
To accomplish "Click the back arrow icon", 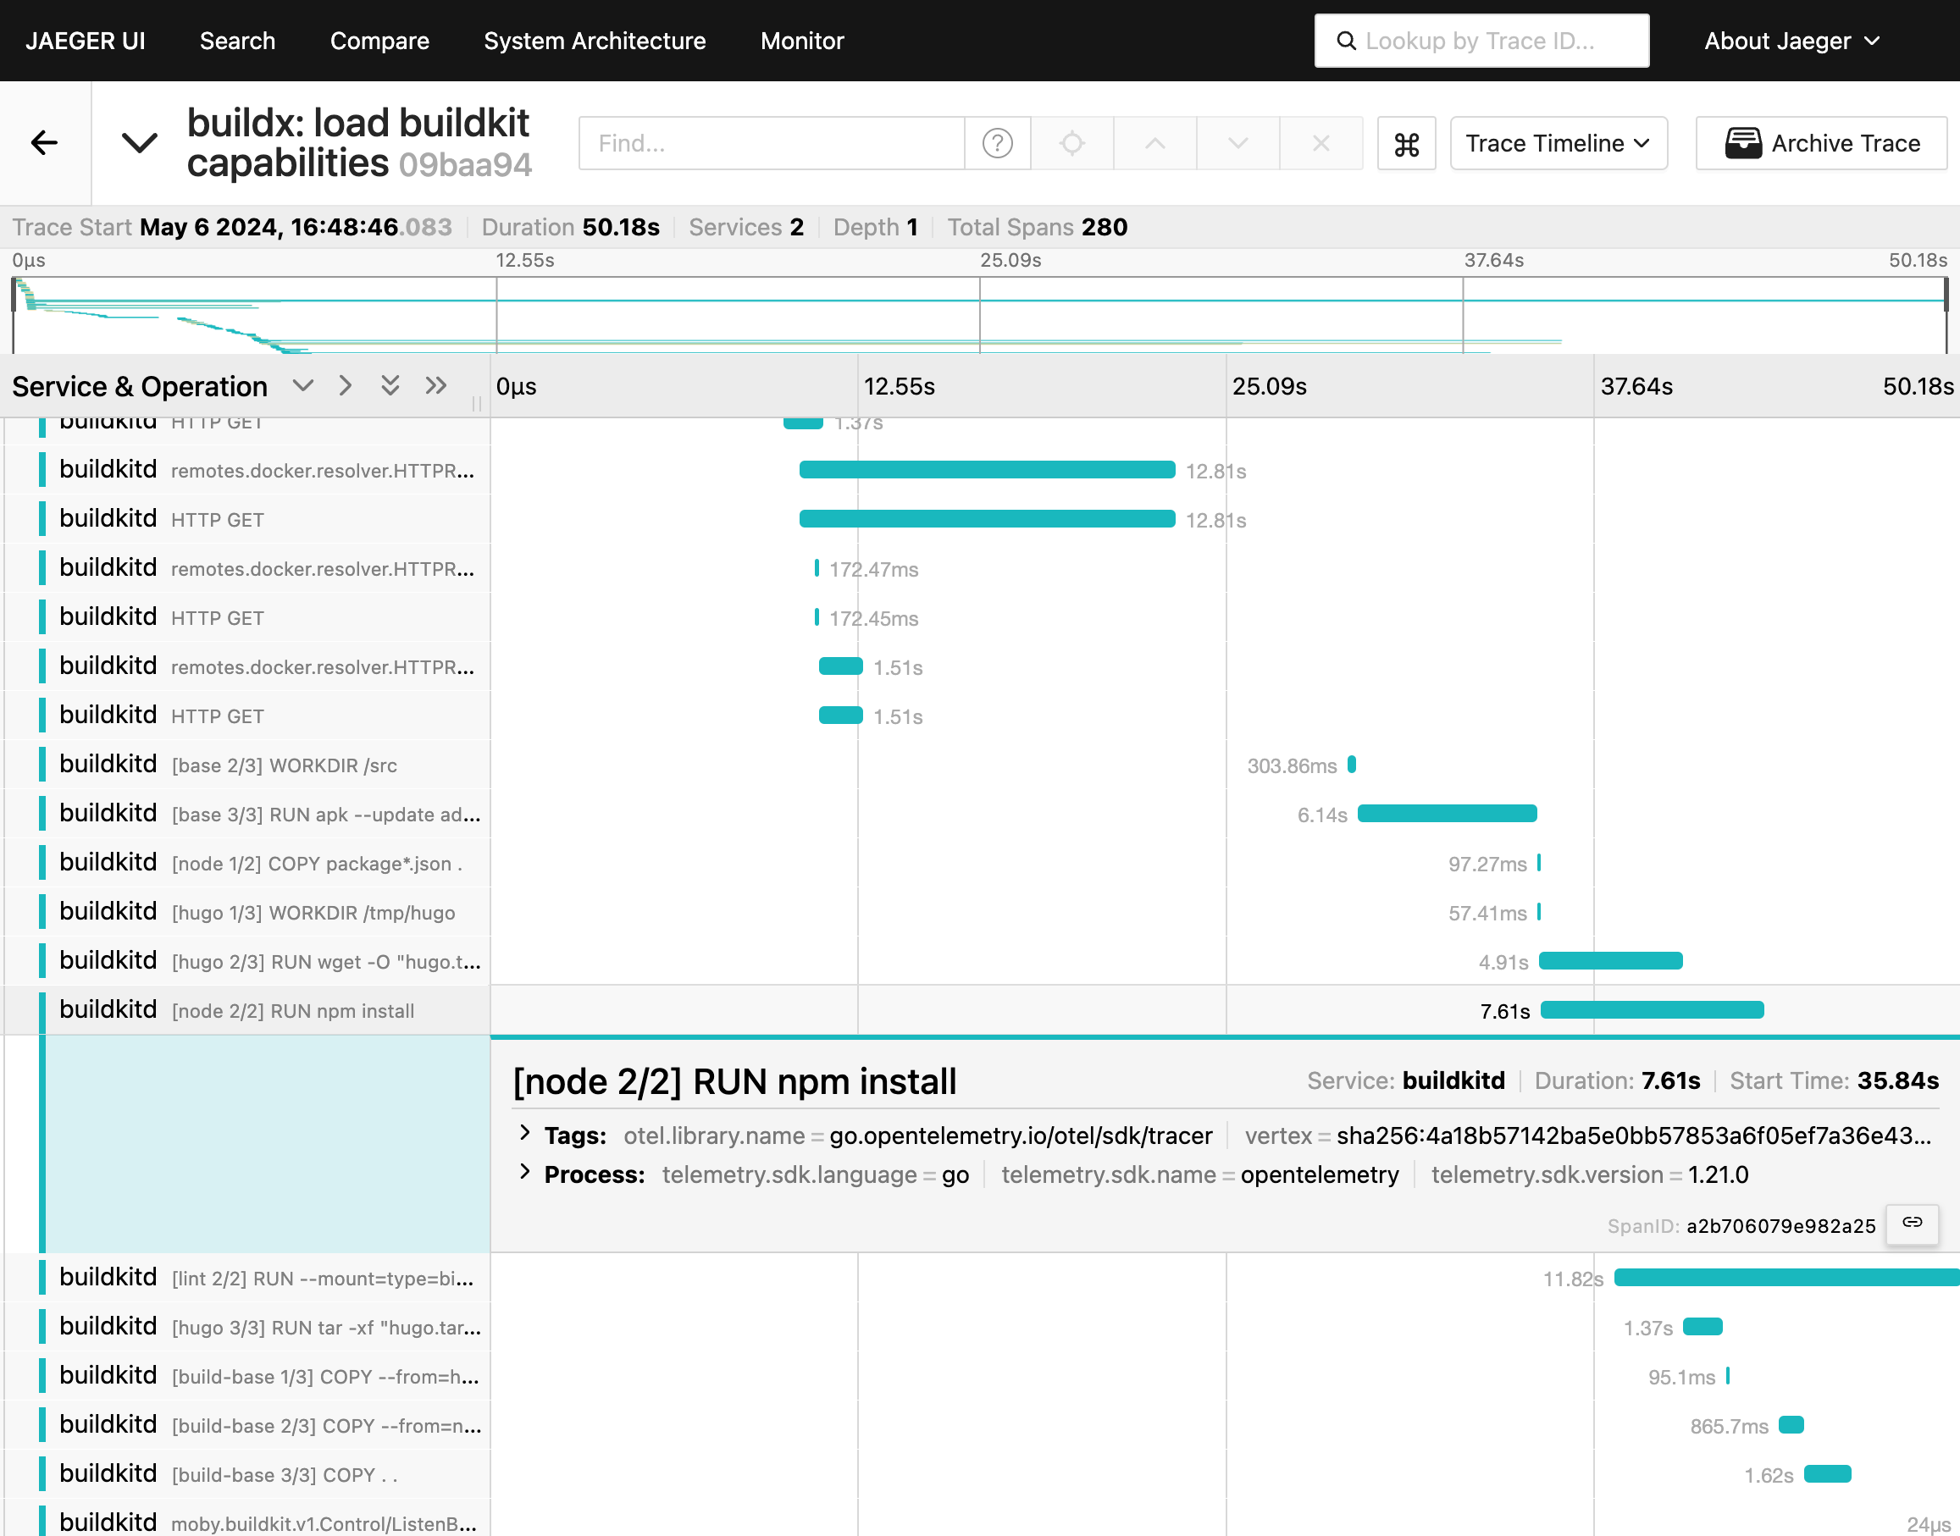I will pos(44,143).
